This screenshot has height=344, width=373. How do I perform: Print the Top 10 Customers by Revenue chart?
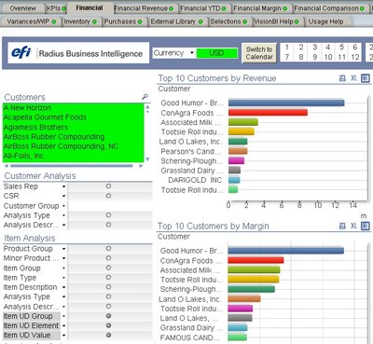point(342,78)
